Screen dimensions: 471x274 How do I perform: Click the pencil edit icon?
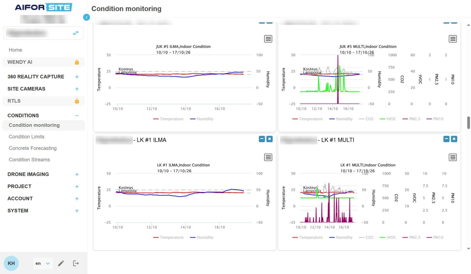click(x=61, y=263)
